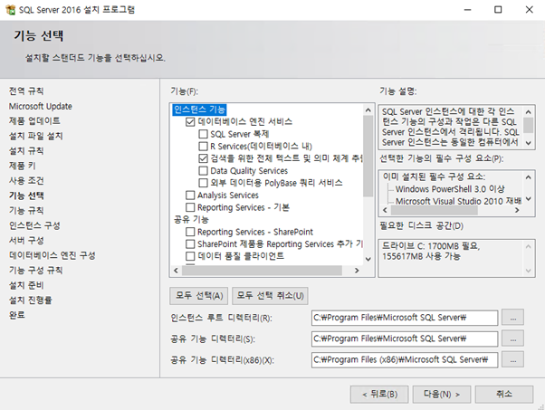
Task: Enable 외부 데이터용 PolyBase 쿼리 서비스 checkbox
Action: (x=203, y=183)
